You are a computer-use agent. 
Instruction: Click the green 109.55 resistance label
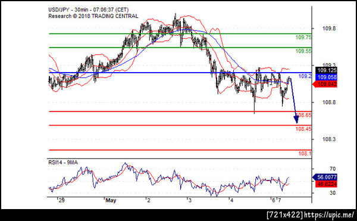coord(303,51)
